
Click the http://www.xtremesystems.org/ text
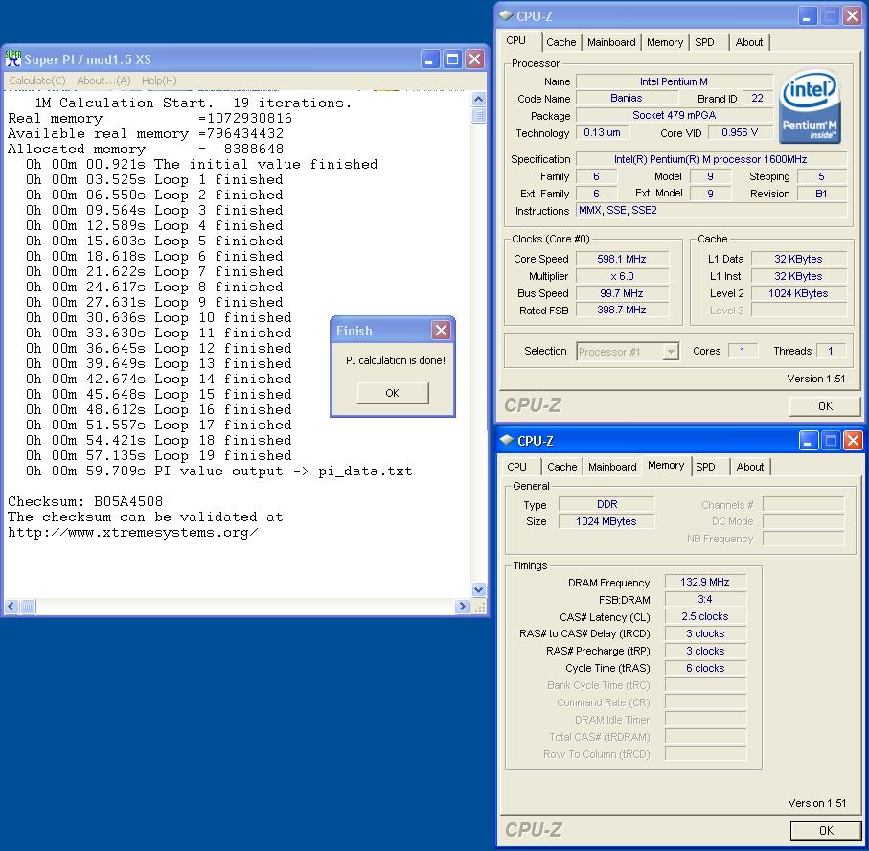click(133, 533)
